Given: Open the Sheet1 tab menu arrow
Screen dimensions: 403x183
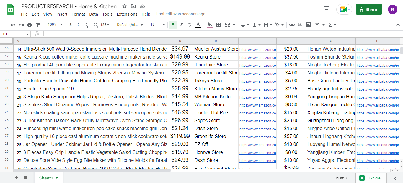Looking at the screenshot, I should point(56,178).
